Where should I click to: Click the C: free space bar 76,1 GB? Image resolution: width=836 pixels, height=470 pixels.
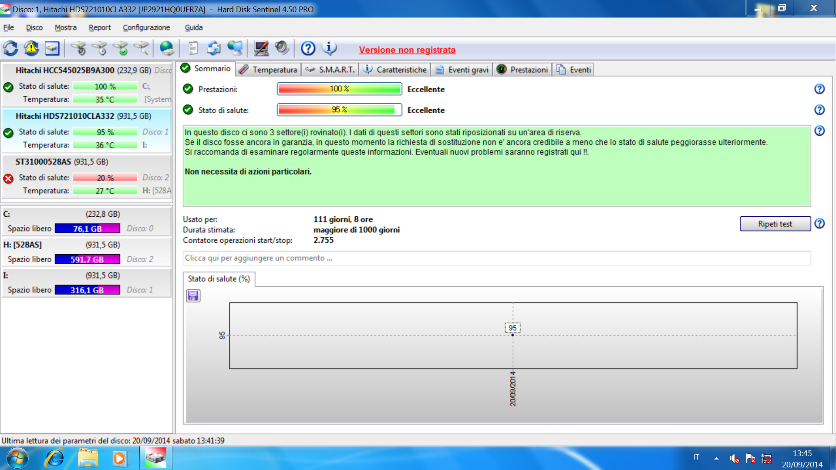87,228
